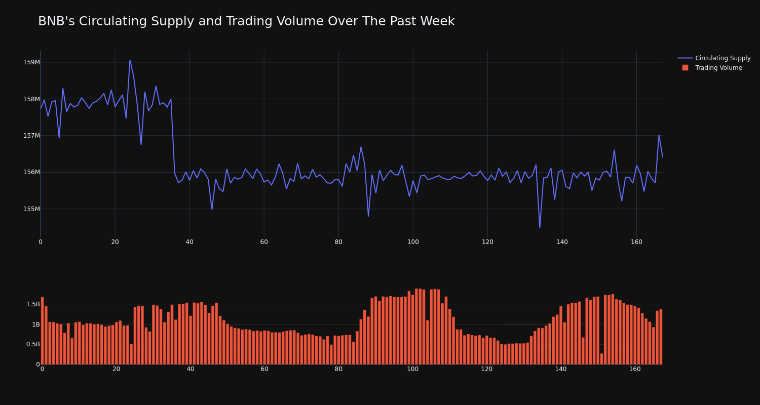Viewport: 760px width, 405px height.
Task: Toggle the Trading Volume legend entry
Action: (x=714, y=68)
